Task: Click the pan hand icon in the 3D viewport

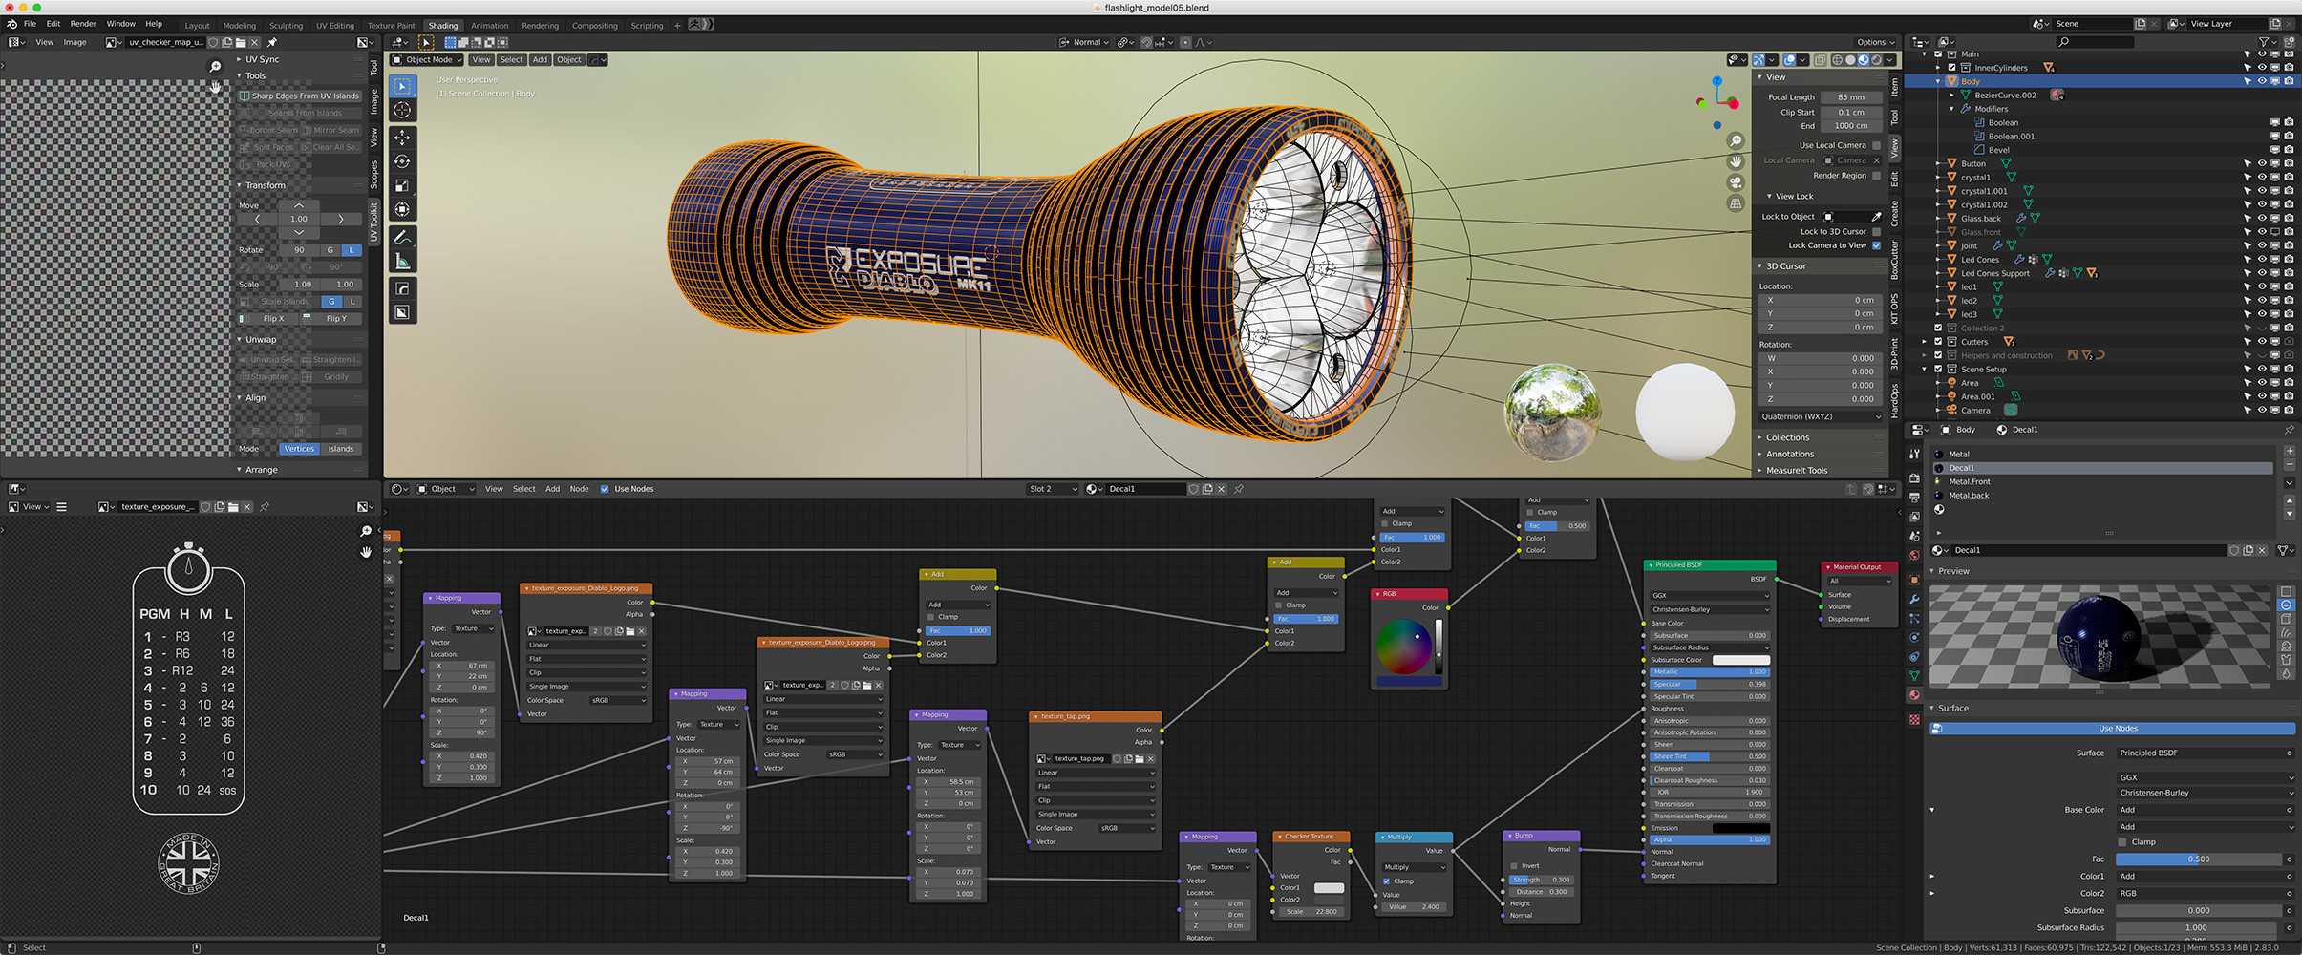Action: (x=1736, y=161)
